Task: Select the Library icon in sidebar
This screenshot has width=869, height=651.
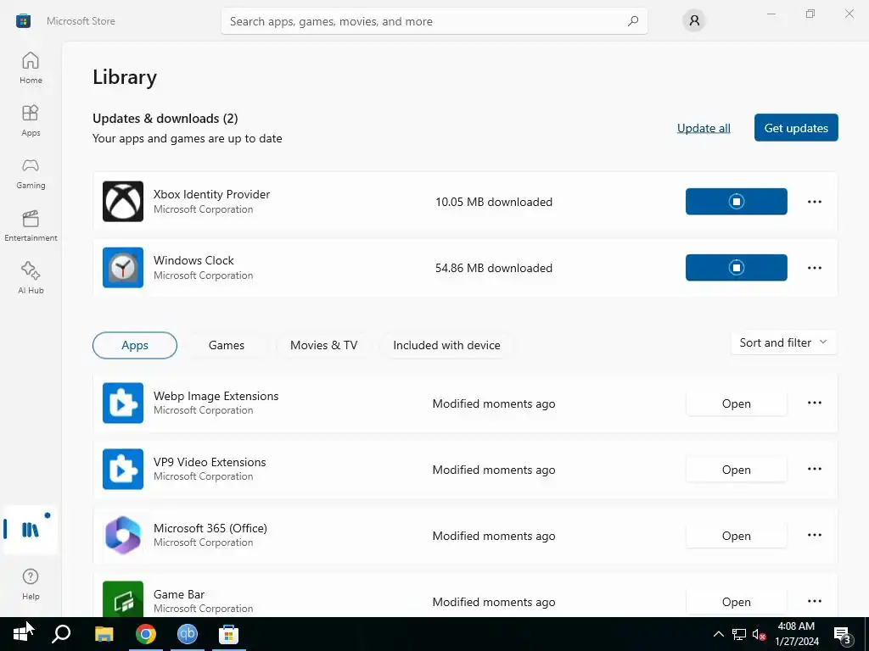Action: 31,530
